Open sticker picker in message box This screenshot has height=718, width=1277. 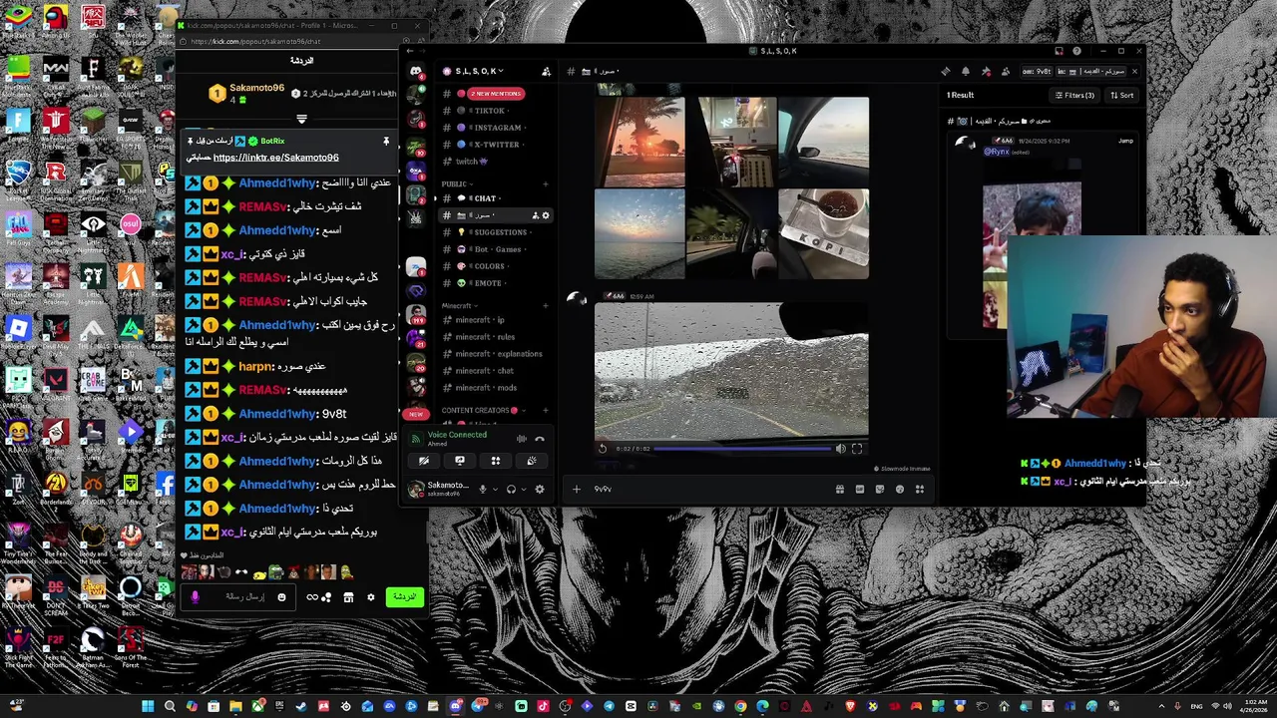(880, 489)
